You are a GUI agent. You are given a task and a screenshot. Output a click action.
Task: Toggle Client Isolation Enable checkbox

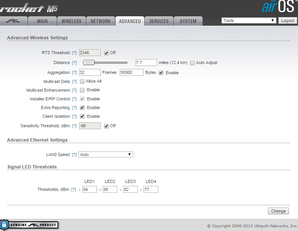tap(82, 116)
